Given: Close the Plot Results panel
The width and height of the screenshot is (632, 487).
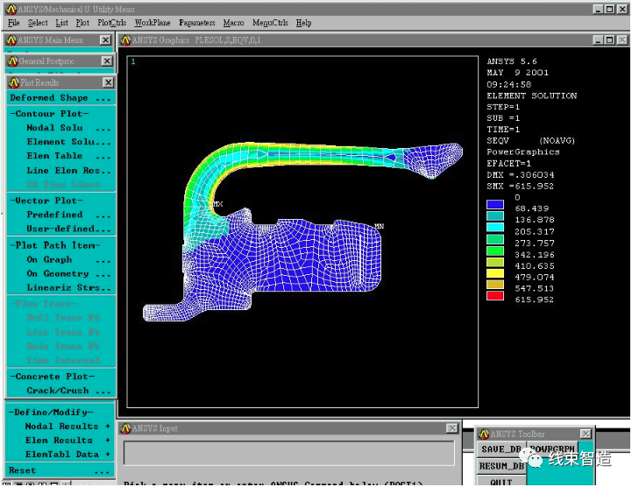Looking at the screenshot, I should click(x=108, y=82).
